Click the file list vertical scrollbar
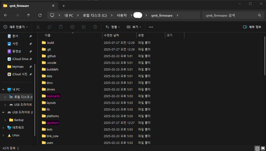Image resolution: width=266 pixels, height=151 pixels. 265,56
